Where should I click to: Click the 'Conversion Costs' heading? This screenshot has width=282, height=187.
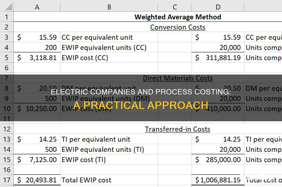point(178,27)
